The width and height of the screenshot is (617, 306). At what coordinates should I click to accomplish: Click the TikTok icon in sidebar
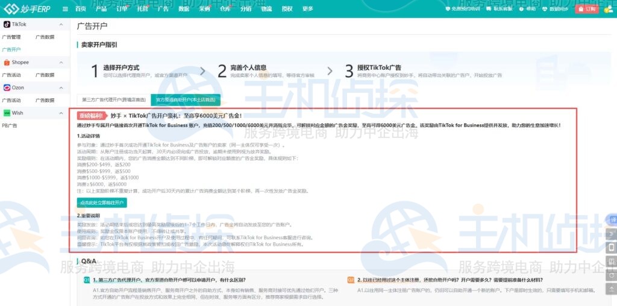[7, 24]
